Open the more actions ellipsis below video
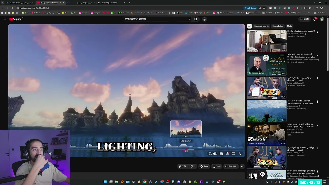Image resolution: width=329 pixels, height=185 pixels. (242, 166)
